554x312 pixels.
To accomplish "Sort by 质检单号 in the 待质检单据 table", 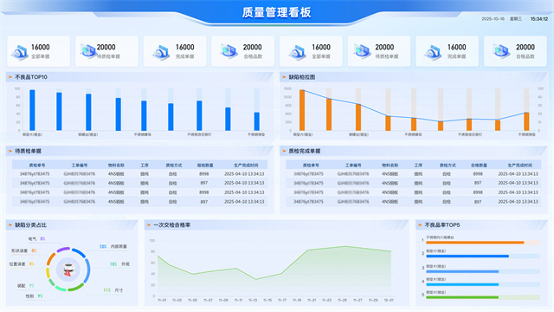I will click(x=36, y=166).
